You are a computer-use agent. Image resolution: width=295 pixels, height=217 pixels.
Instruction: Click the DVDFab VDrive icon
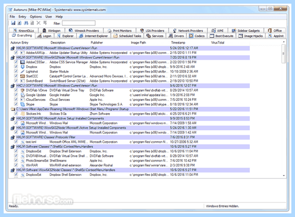tap(23, 90)
